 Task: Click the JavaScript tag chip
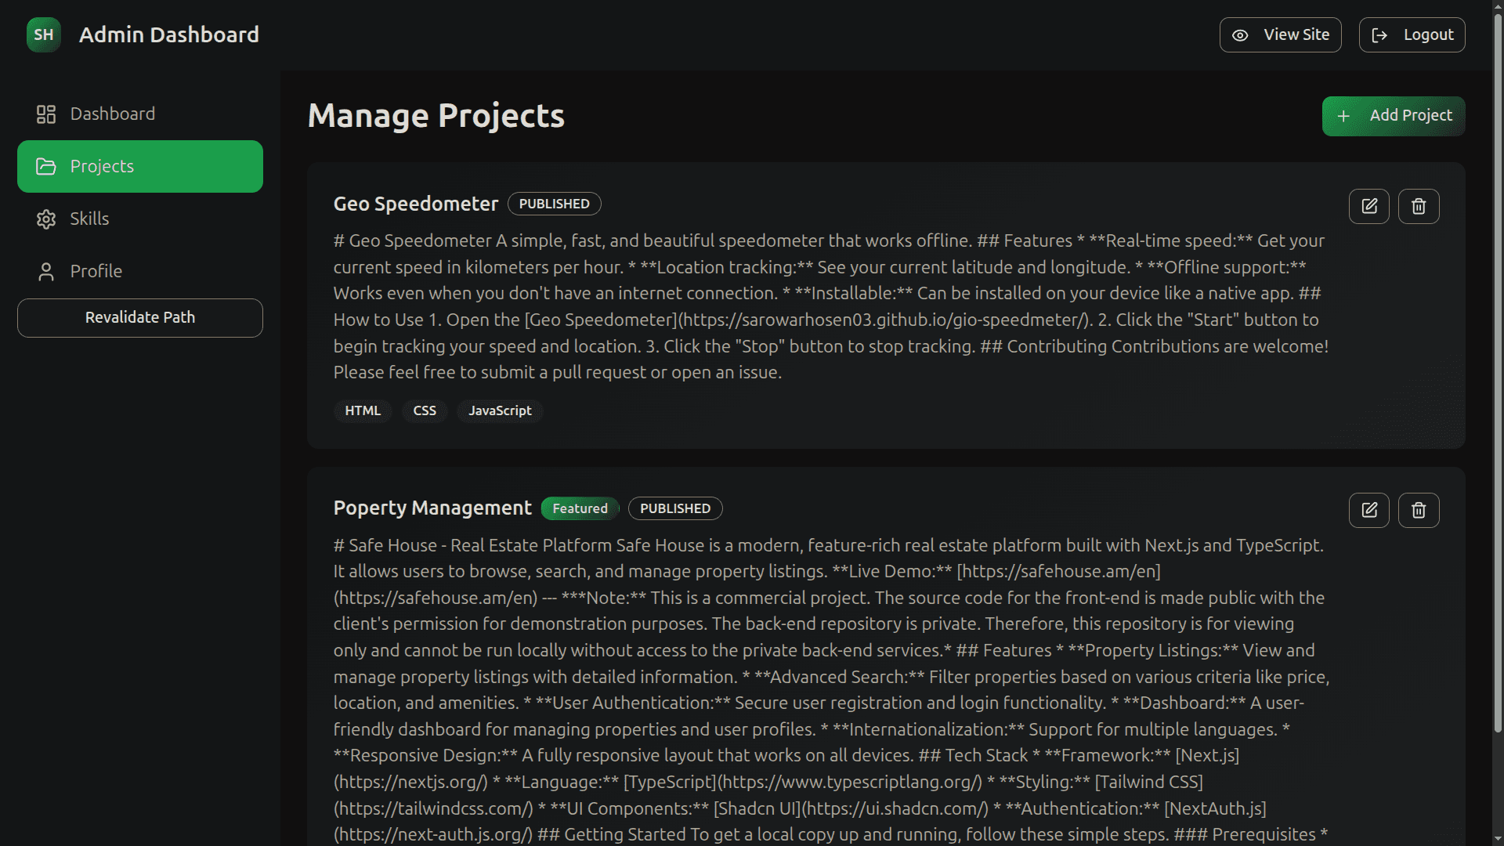pyautogui.click(x=500, y=410)
